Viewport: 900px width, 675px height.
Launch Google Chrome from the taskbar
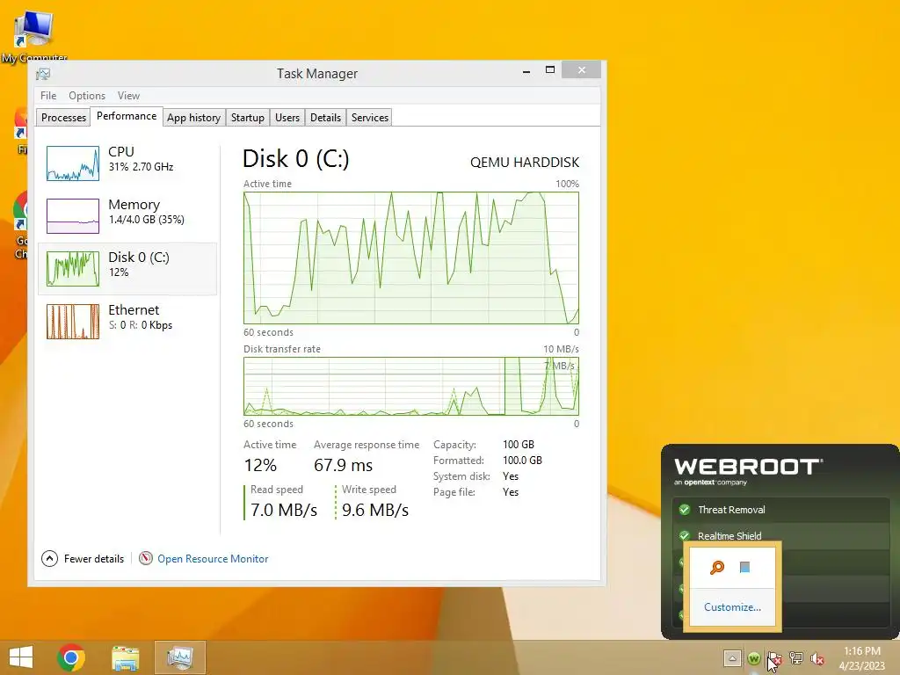(71, 657)
